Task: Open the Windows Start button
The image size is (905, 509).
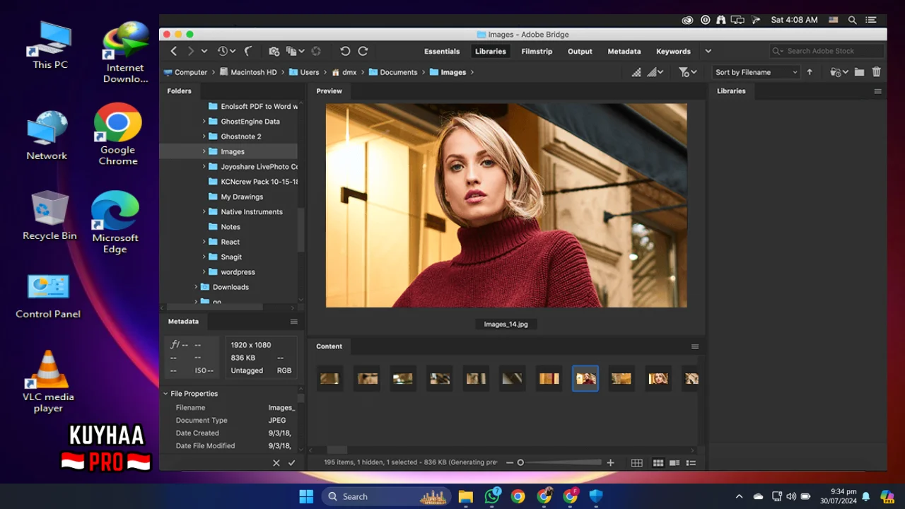Action: click(306, 496)
